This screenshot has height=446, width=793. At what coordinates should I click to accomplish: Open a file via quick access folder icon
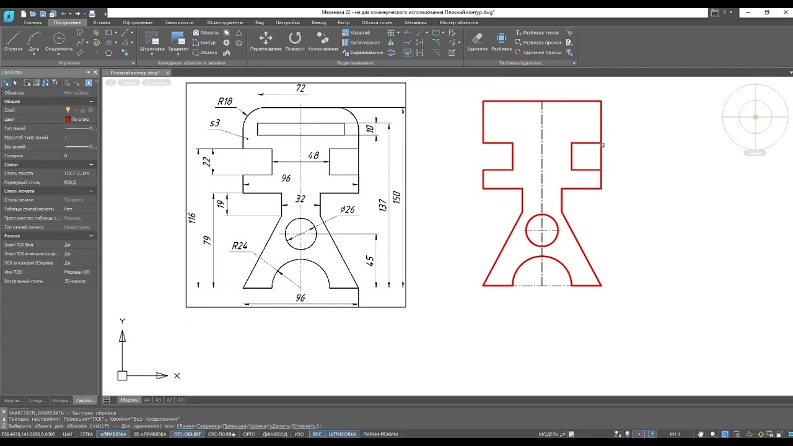click(x=33, y=13)
